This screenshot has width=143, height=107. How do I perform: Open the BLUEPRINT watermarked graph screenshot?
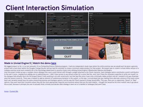pos(68,24)
